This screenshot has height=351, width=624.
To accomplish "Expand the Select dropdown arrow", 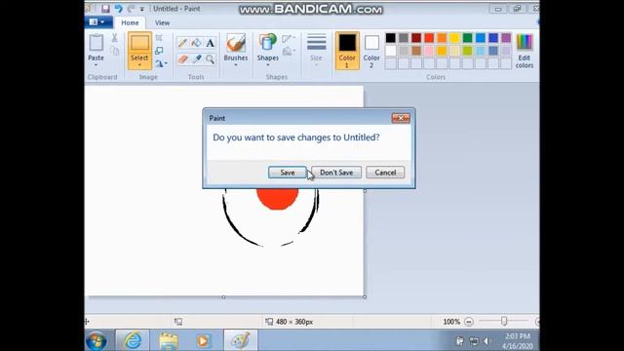I will (x=139, y=65).
